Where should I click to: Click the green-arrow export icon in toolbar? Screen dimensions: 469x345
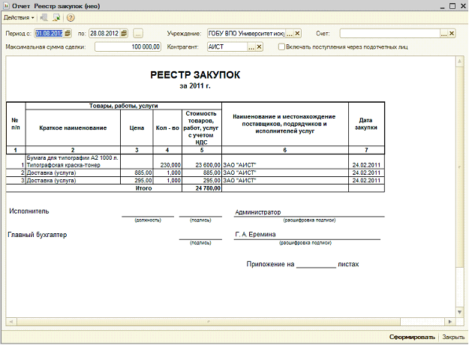point(56,18)
